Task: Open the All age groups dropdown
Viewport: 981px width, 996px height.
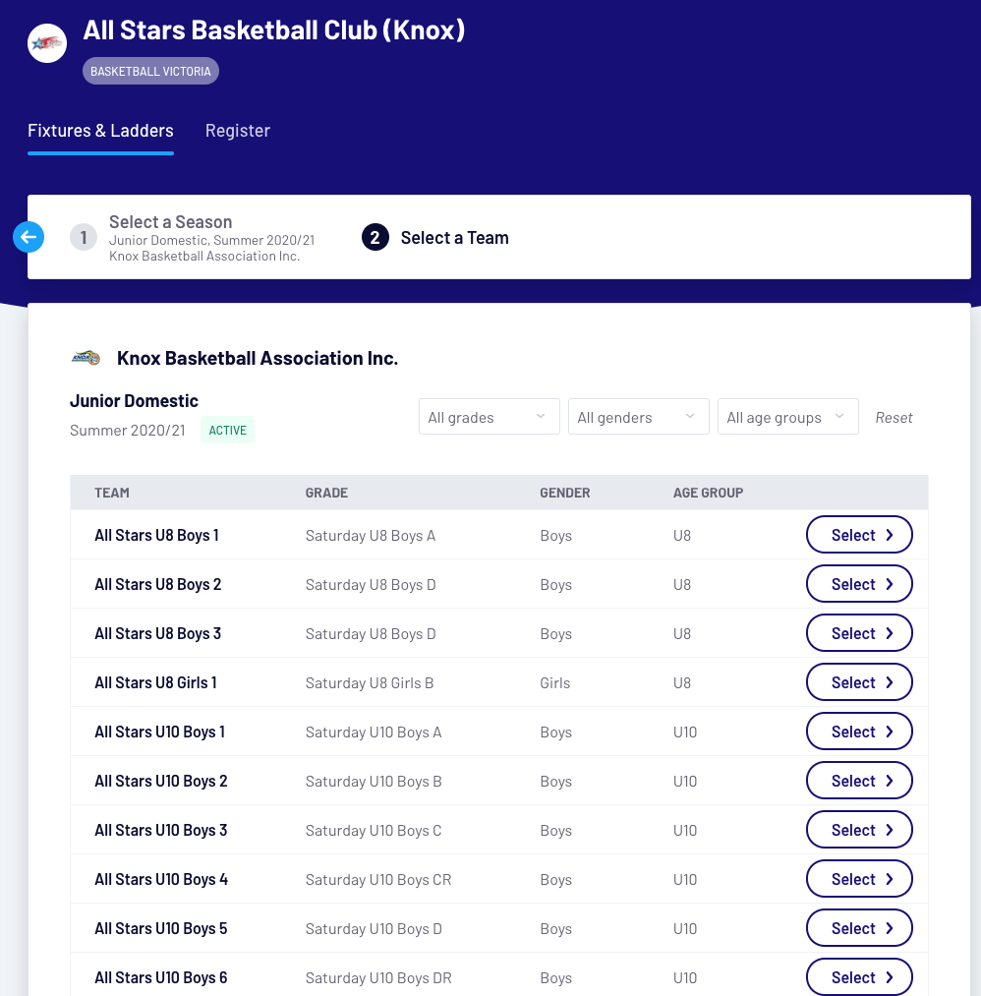Action: coord(787,417)
